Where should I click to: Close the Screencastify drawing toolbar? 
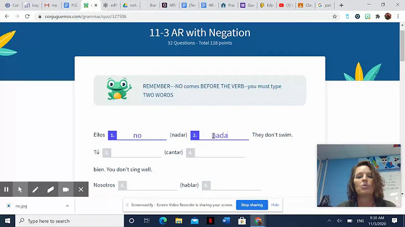pyautogui.click(x=81, y=189)
